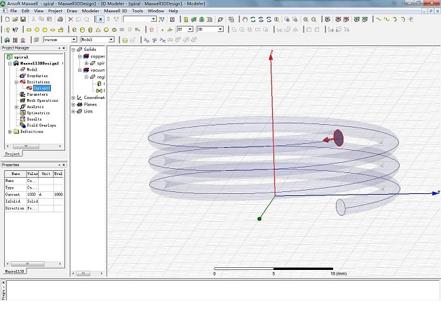Collapse the Maxwell3DDesign1 node
Screen dimensions: 441x312
(x=10, y=64)
